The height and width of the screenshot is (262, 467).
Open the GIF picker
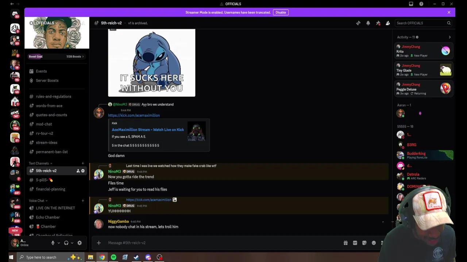point(355,243)
